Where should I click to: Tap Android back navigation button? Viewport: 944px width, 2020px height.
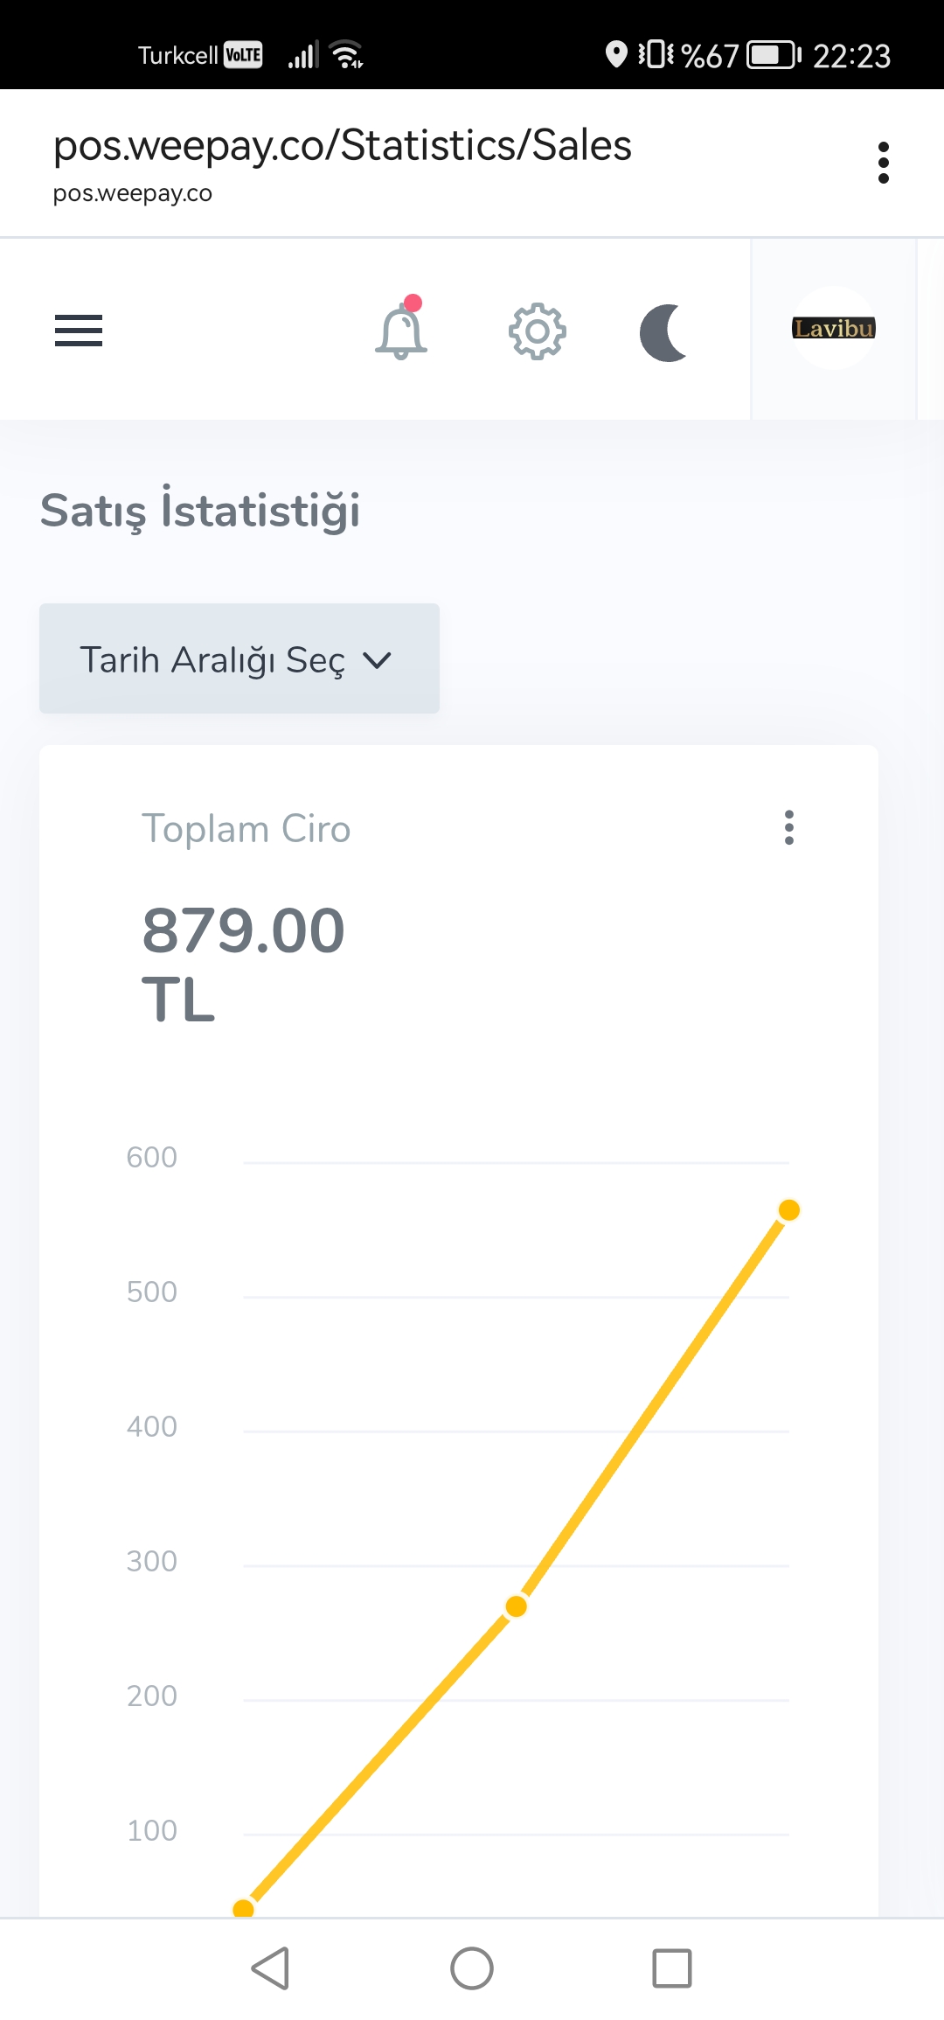pos(271,1968)
